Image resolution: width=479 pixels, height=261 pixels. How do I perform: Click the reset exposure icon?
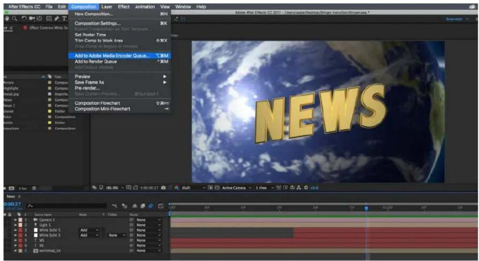click(306, 188)
